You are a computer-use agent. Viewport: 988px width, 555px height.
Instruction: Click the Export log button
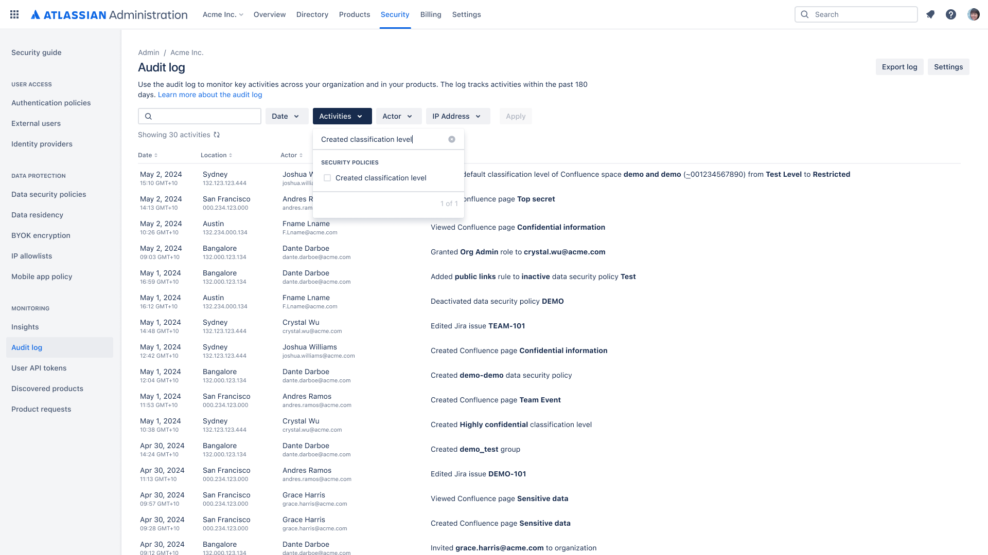899,67
